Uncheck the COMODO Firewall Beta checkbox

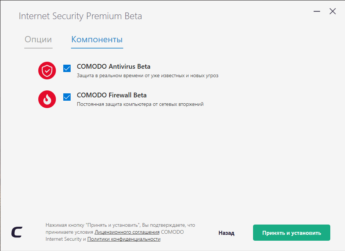point(67,97)
